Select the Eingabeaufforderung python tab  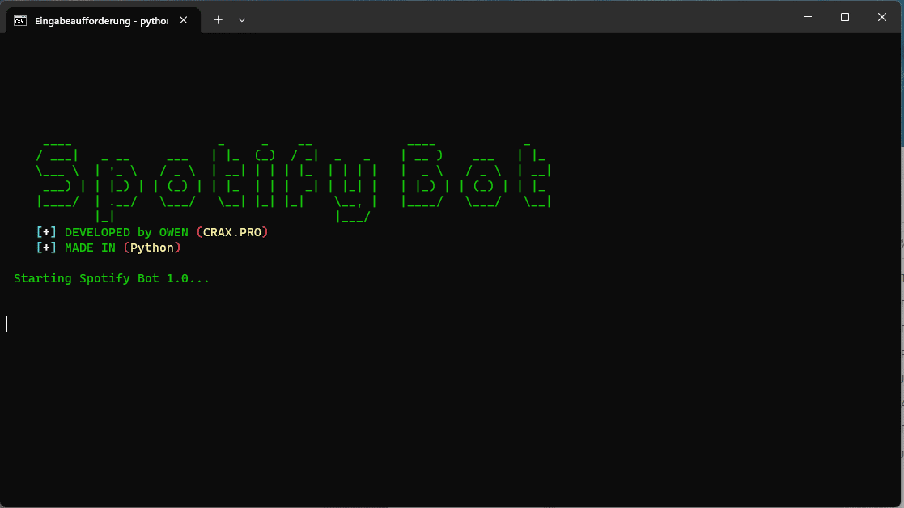(104, 21)
